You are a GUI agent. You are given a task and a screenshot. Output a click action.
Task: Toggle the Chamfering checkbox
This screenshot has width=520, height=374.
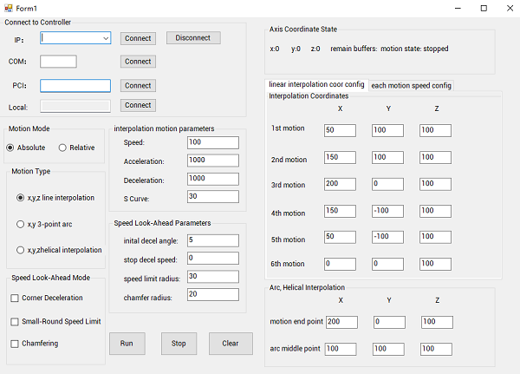(x=15, y=344)
